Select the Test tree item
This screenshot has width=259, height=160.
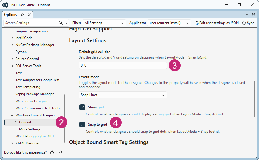point(19,73)
